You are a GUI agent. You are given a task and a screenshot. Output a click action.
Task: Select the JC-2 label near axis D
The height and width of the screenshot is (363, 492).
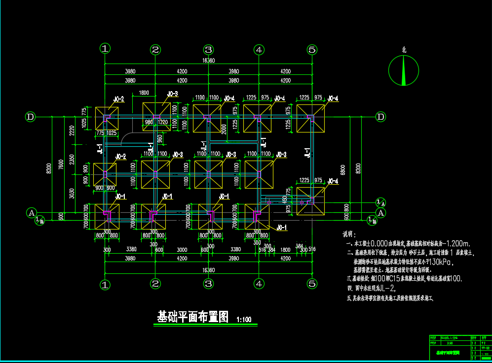point(118,99)
